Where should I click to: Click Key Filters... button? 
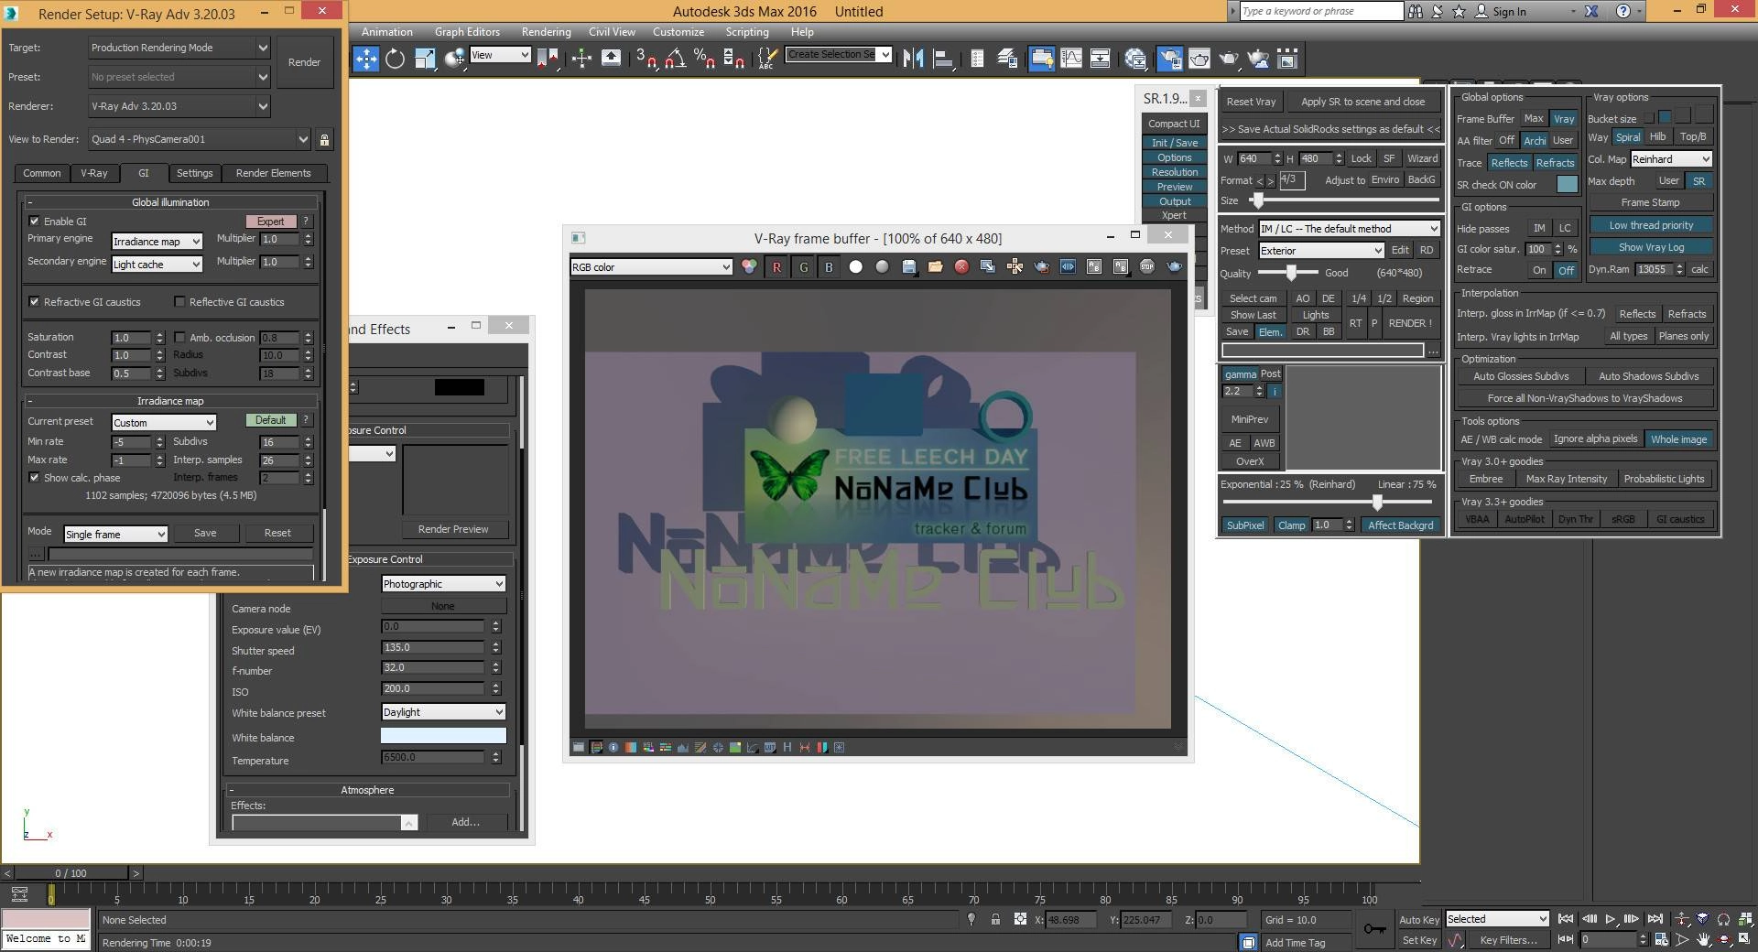tap(1508, 940)
